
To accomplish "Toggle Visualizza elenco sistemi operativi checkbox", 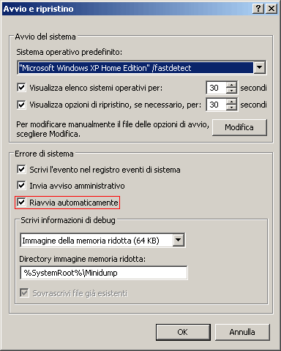I will pos(21,87).
